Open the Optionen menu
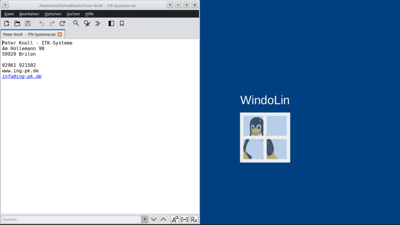Viewport: 400px width, 225px height. pos(53,14)
